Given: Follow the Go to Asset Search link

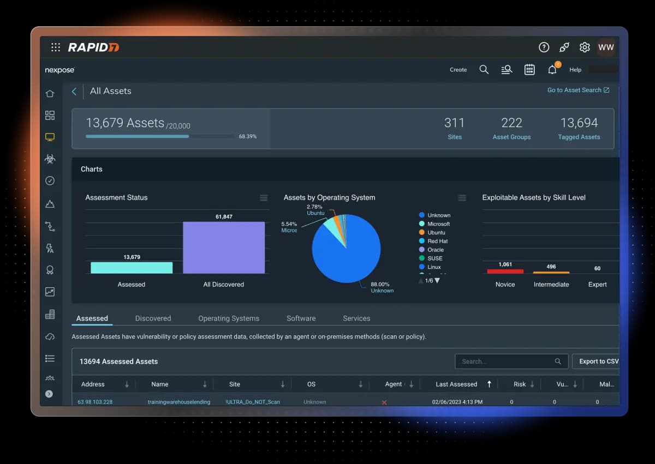Looking at the screenshot, I should coord(578,91).
